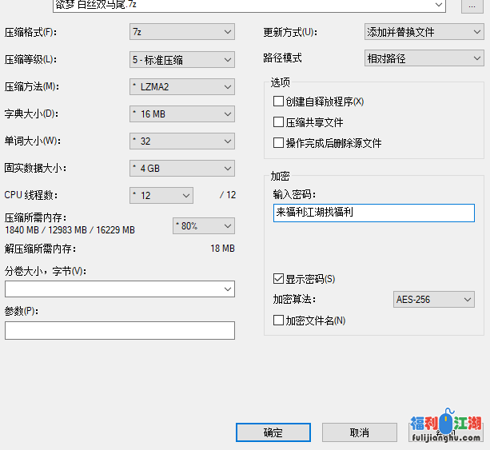Image resolution: width=490 pixels, height=450 pixels.
Task: Open the memory usage 80% dropdown
Action: tap(204, 226)
